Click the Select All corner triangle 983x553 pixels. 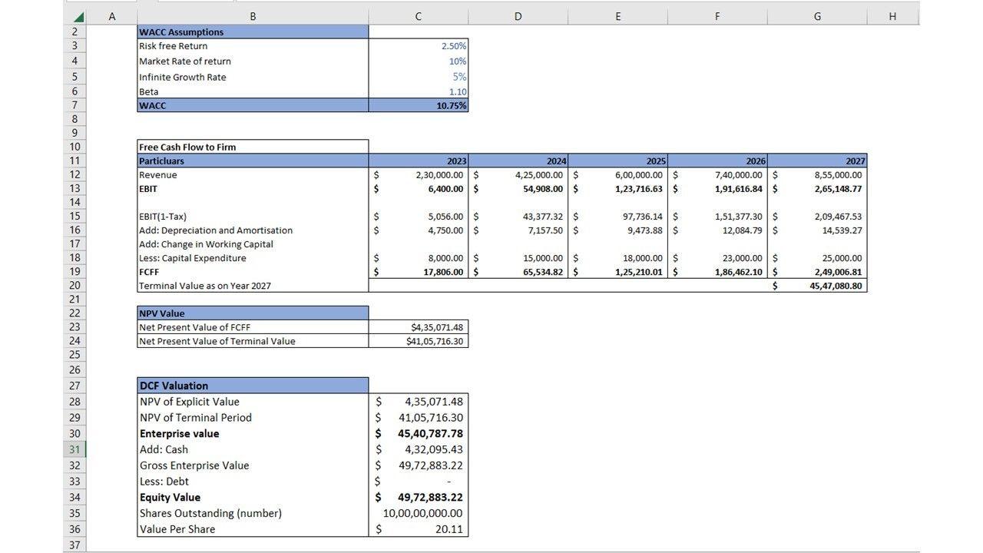[x=78, y=17]
